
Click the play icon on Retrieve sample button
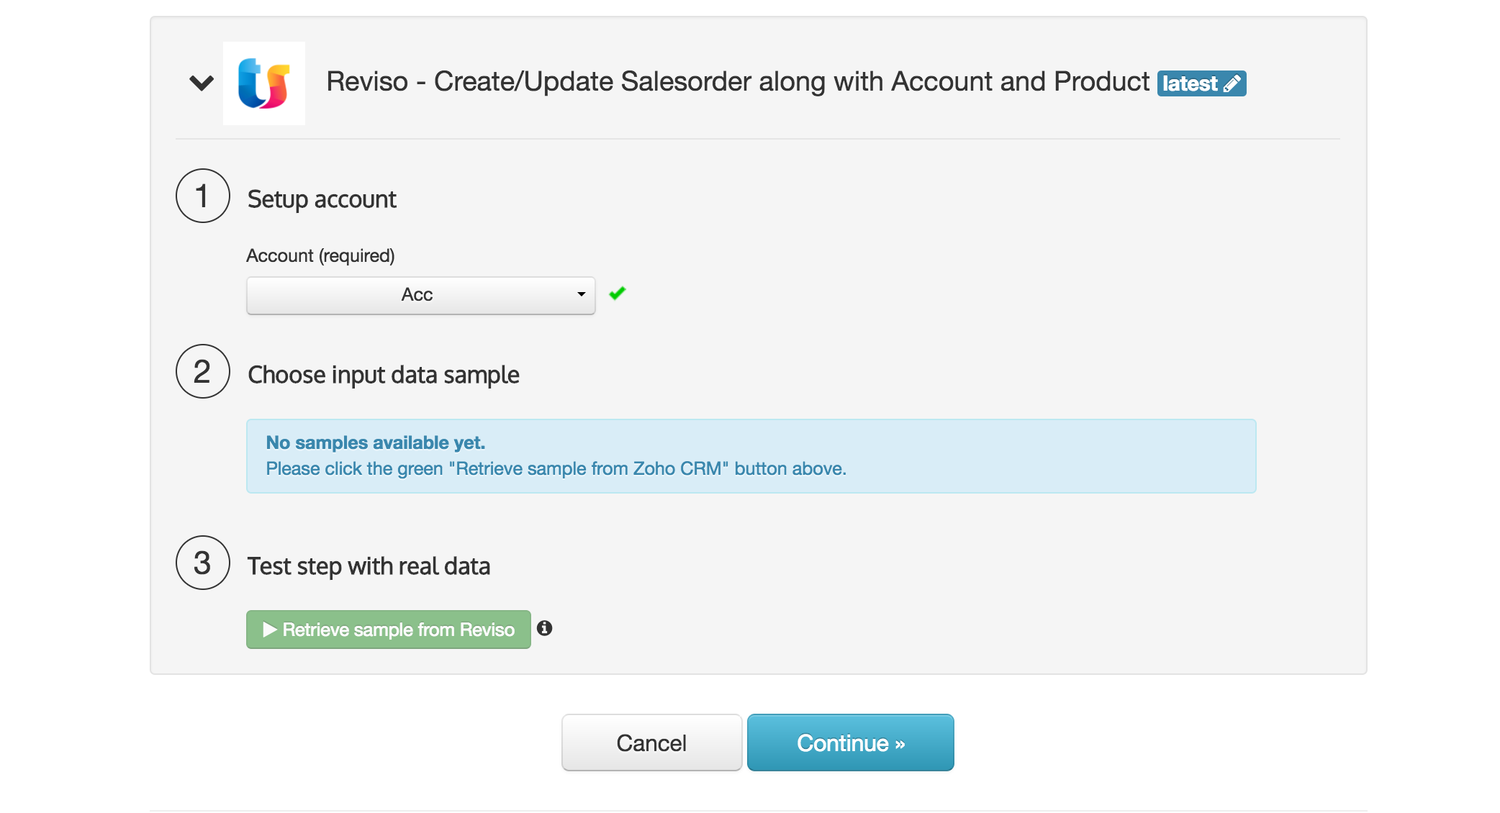(270, 630)
